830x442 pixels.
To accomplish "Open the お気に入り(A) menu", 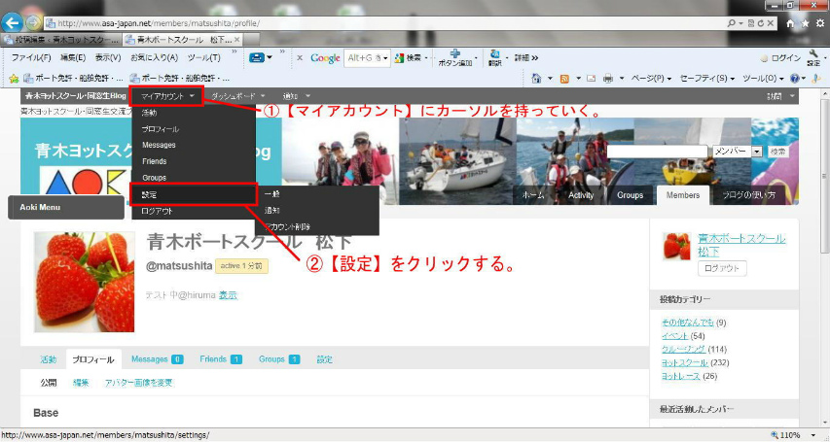I will coord(154,57).
